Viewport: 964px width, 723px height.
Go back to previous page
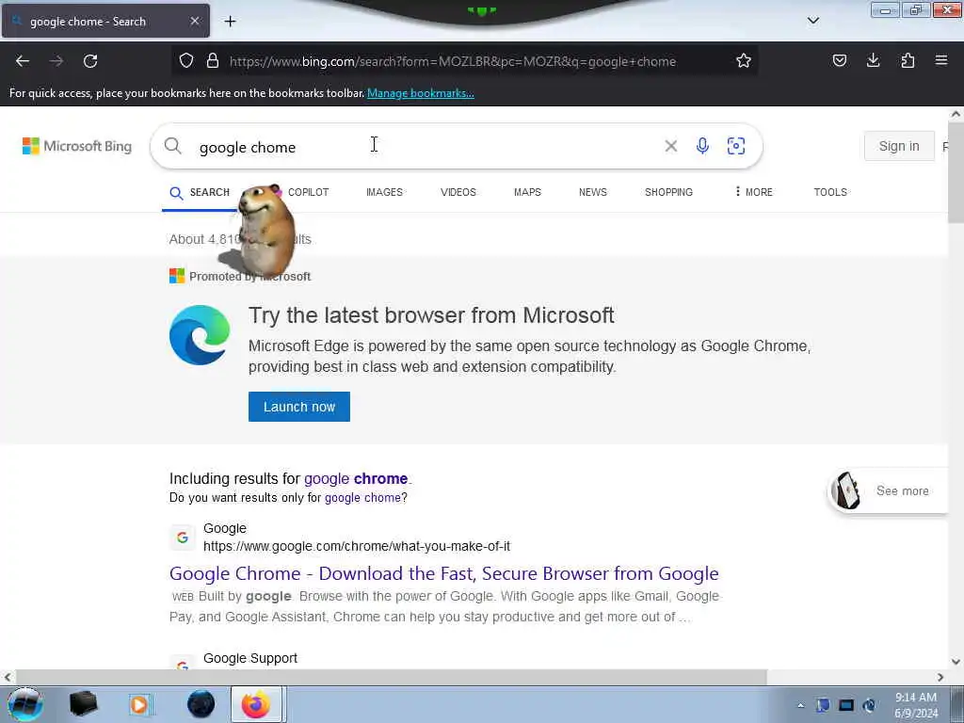click(x=23, y=61)
